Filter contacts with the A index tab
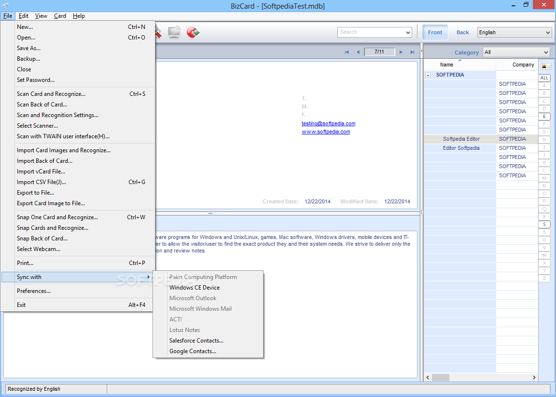Viewport: 556px width, 397px height. [544, 86]
